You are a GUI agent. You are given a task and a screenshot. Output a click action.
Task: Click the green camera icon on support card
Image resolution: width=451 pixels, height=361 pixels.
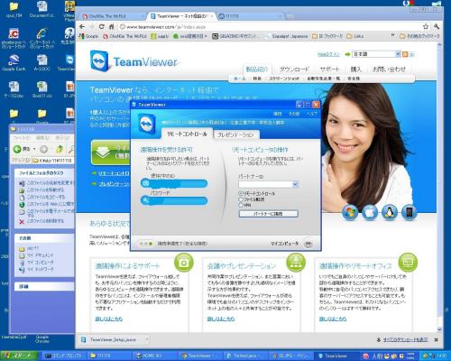tap(184, 263)
